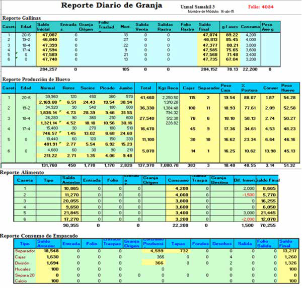
Task: Select the Tapas column header
Action: tap(178, 244)
